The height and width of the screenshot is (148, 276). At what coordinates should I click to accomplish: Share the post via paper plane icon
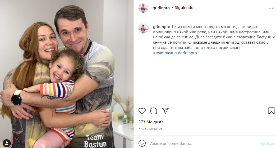pyautogui.click(x=165, y=111)
